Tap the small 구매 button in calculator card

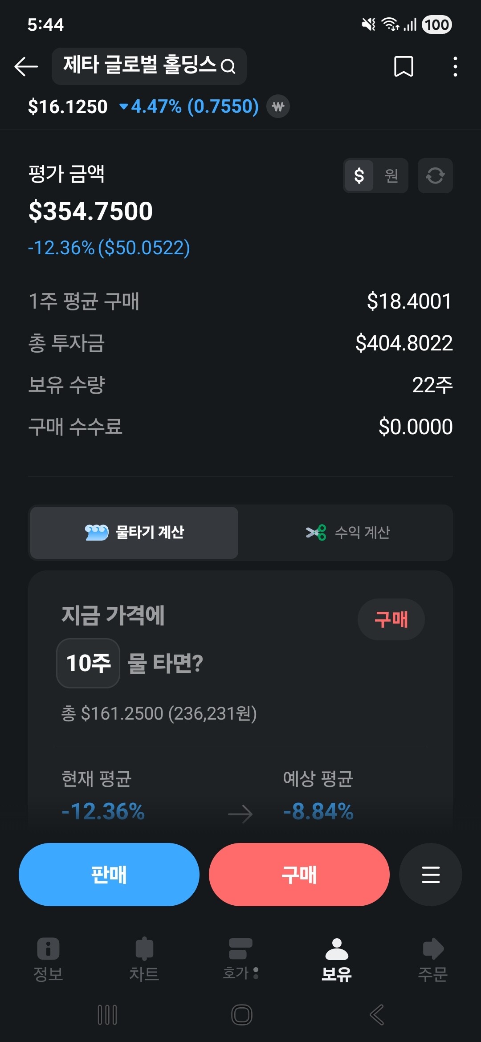(x=391, y=619)
